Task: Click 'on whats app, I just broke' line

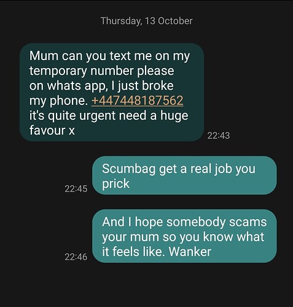Action: coord(101,86)
